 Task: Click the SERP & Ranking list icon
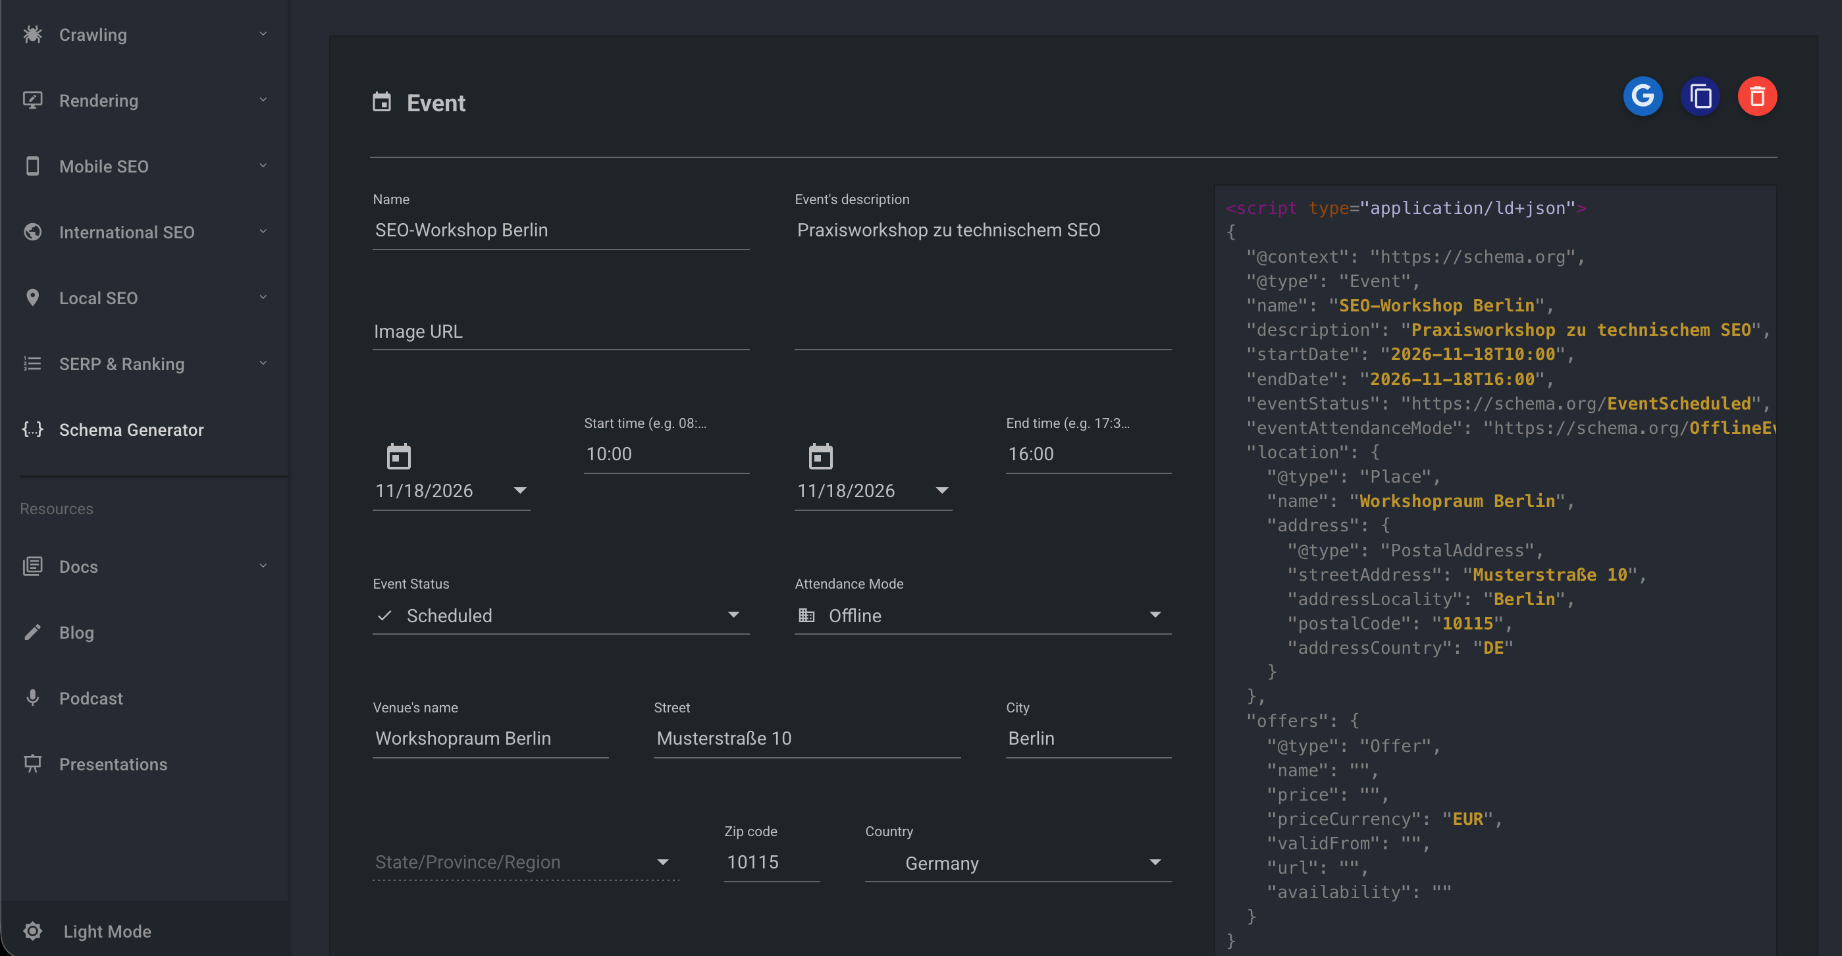pos(32,363)
